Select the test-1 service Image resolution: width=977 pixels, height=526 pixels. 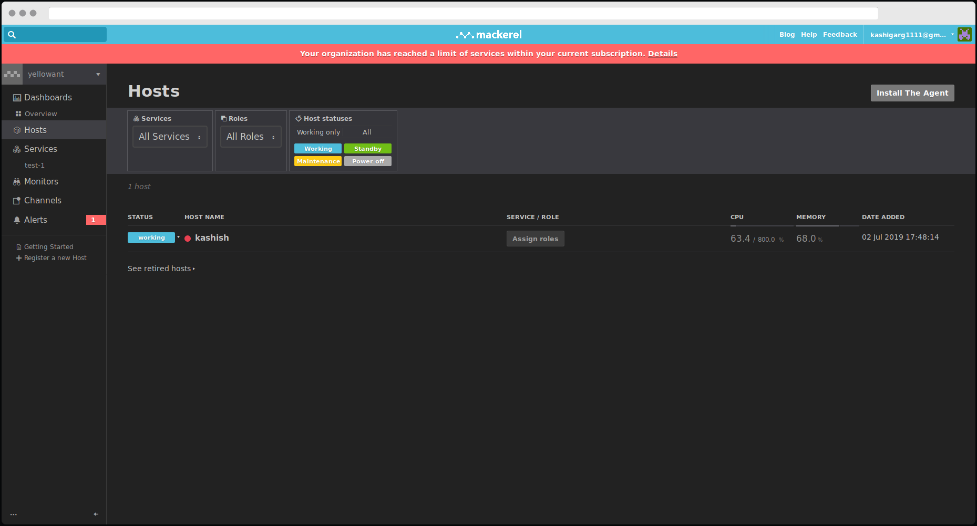coord(35,165)
